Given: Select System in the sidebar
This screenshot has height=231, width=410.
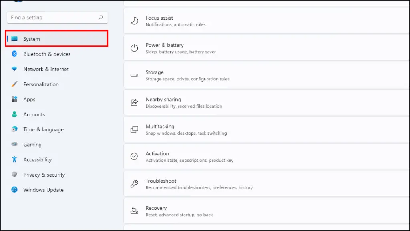Looking at the screenshot, I should click(x=56, y=39).
